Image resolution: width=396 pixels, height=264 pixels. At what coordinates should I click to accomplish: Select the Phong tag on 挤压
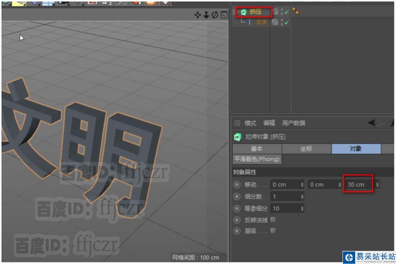coord(296,11)
